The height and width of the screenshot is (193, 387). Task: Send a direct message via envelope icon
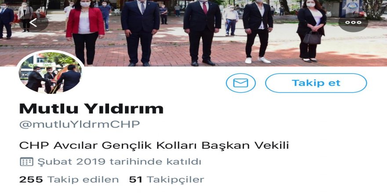[x=241, y=83]
